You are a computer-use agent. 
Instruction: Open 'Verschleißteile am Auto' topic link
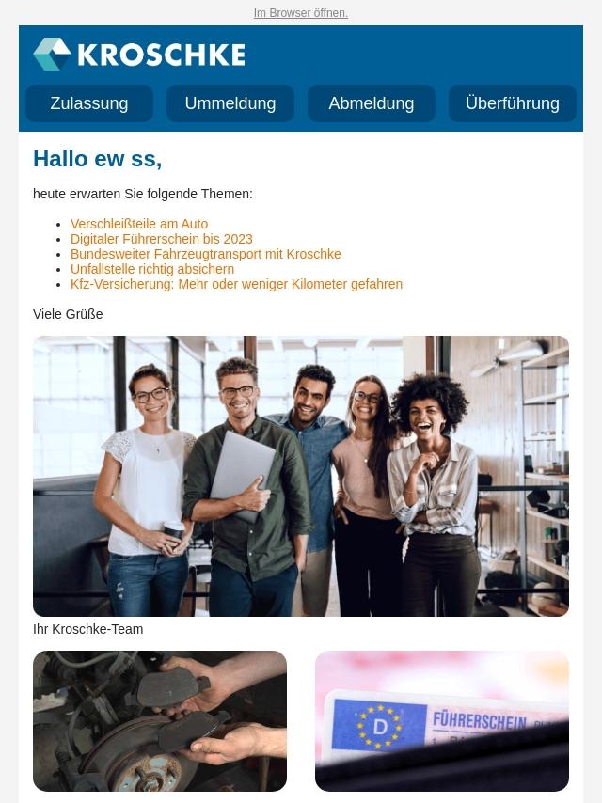coord(139,224)
